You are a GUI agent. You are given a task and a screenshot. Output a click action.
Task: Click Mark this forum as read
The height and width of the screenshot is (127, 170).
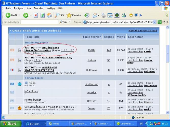[142, 30]
